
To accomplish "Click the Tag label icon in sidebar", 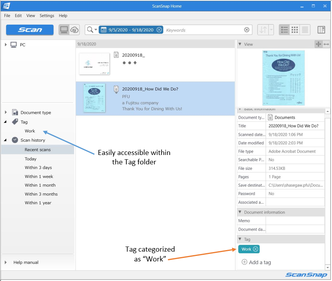I will tap(15, 122).
